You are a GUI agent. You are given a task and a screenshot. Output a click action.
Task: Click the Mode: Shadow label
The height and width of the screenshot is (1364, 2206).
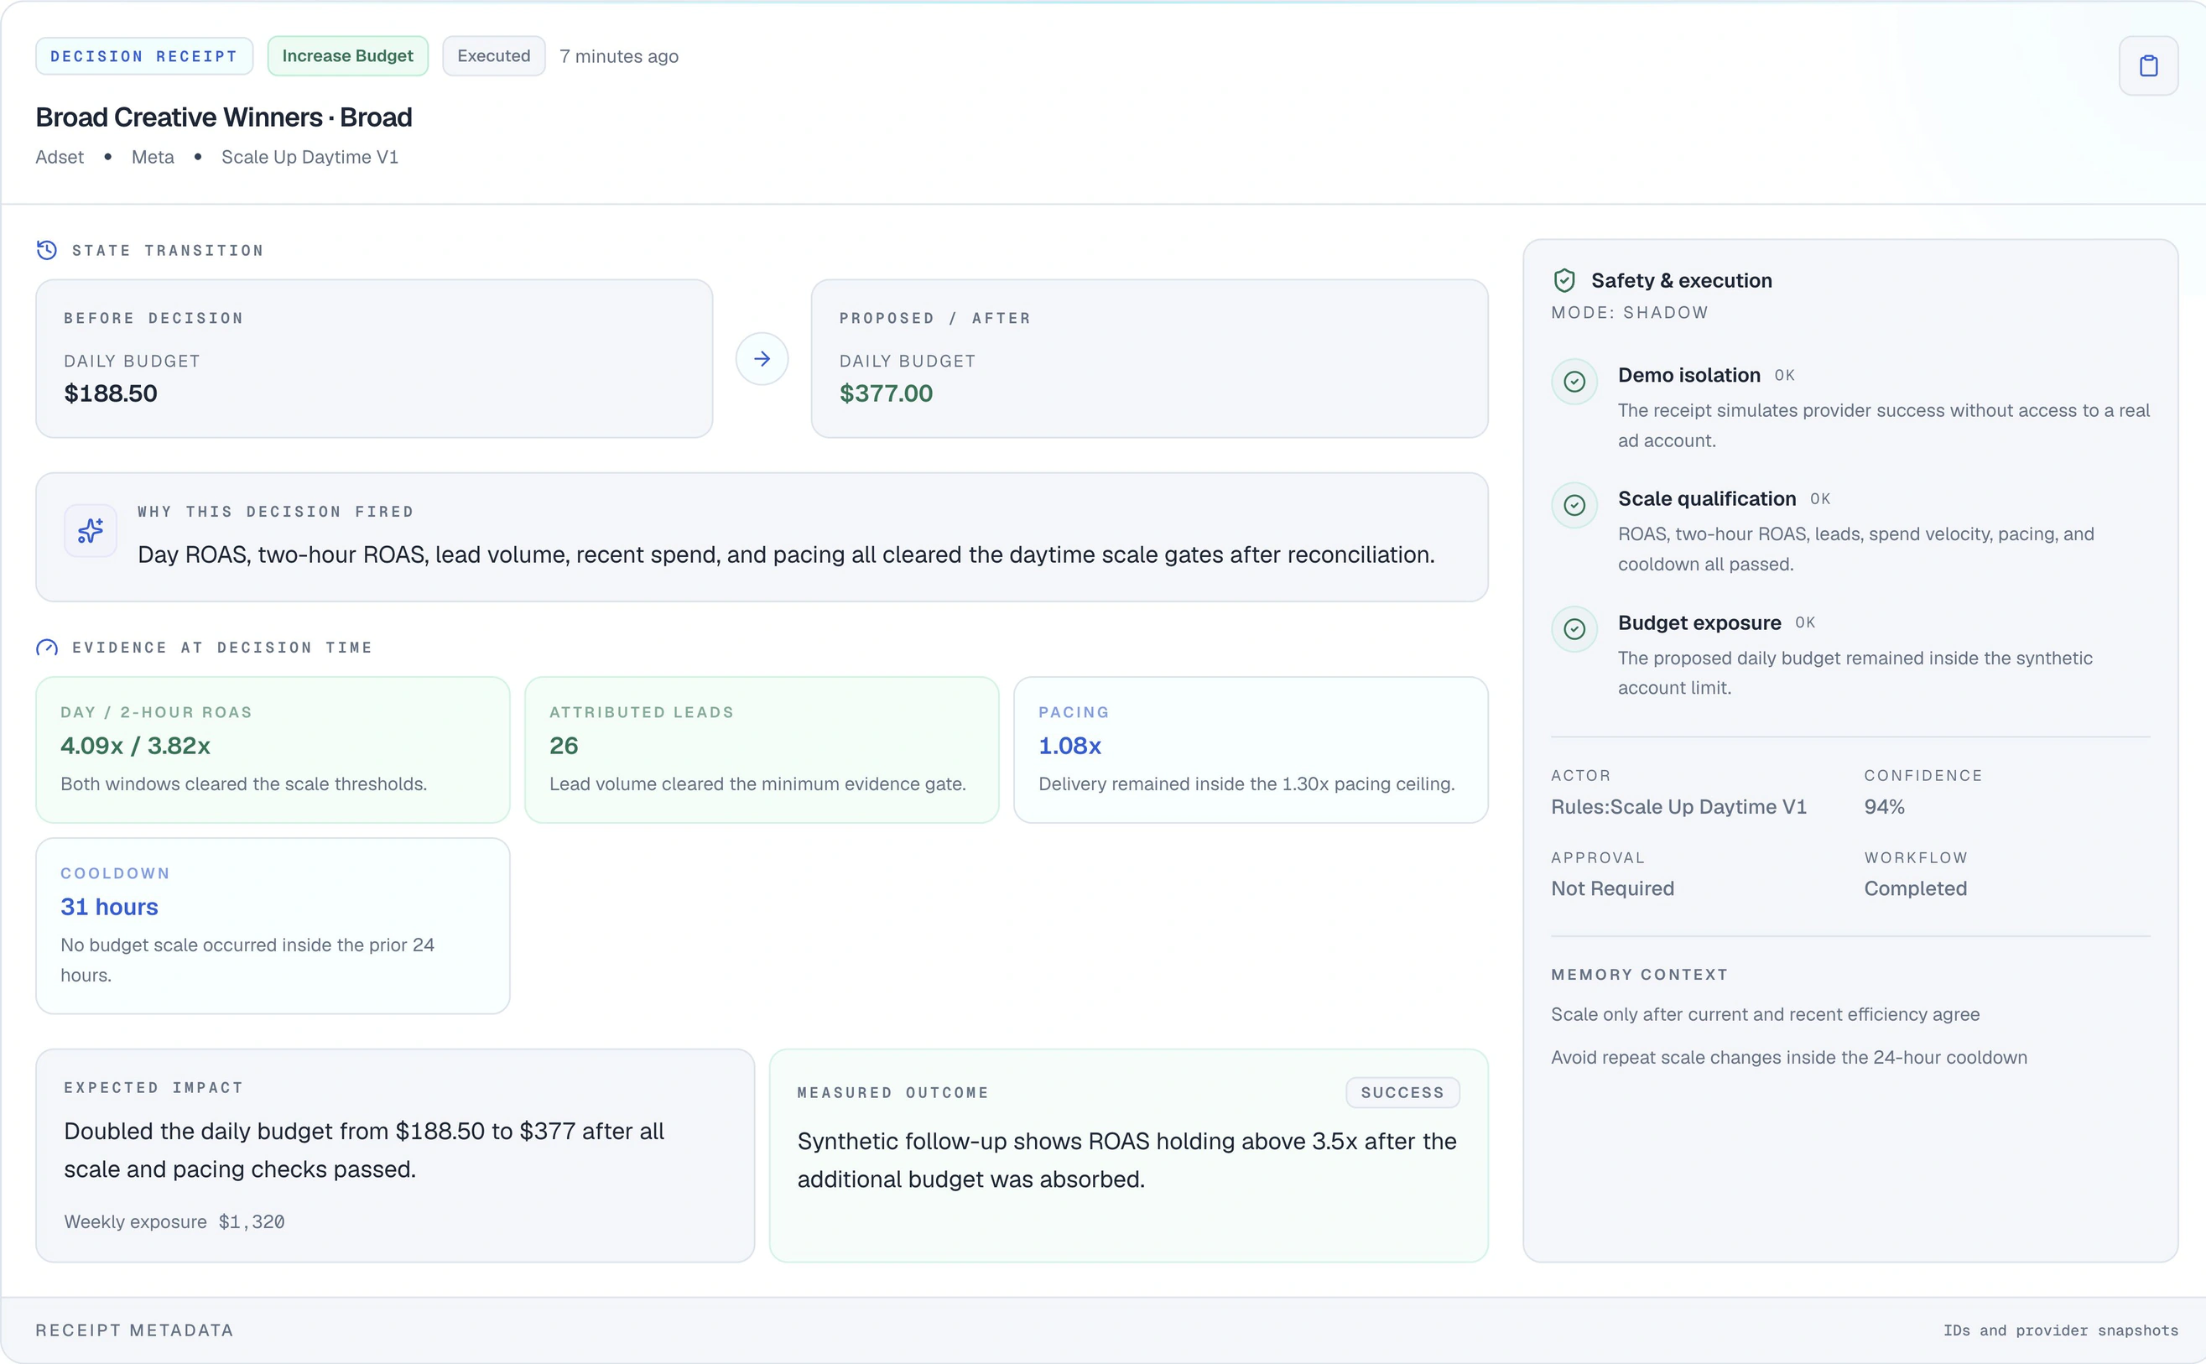pos(1629,312)
